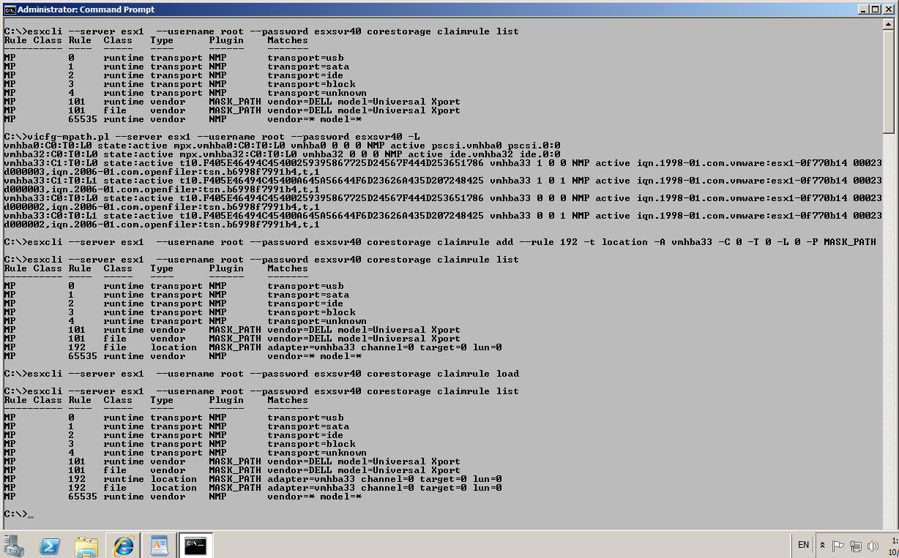The image size is (899, 558).
Task: Open PowerShell from the taskbar
Action: click(x=49, y=545)
